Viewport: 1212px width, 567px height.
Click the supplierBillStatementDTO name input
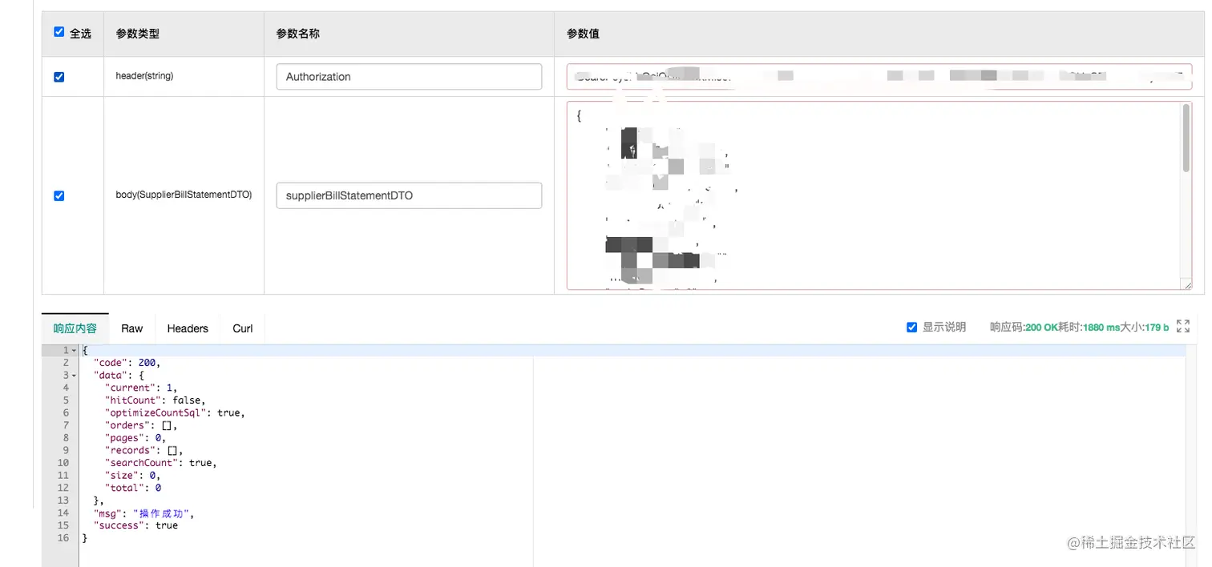(409, 195)
